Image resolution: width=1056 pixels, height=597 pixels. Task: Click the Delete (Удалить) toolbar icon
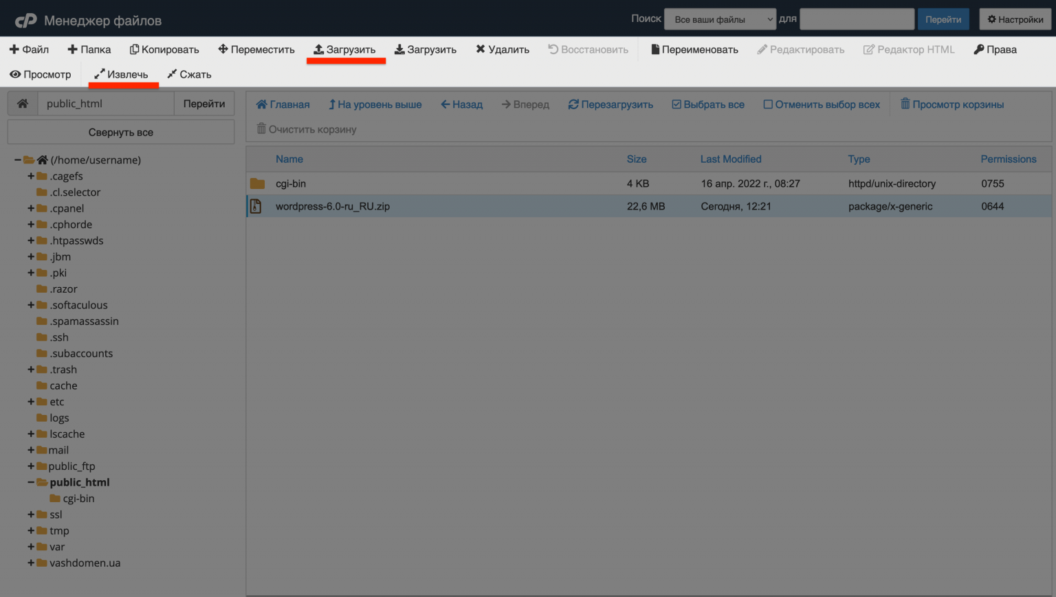(x=481, y=49)
